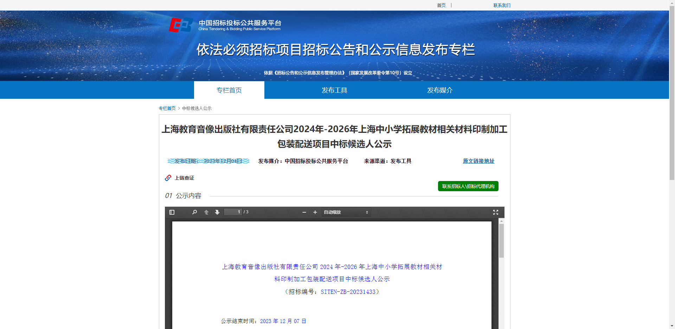Click 联系招标人\招标代理机构 button
The height and width of the screenshot is (329, 675).
[x=468, y=186]
